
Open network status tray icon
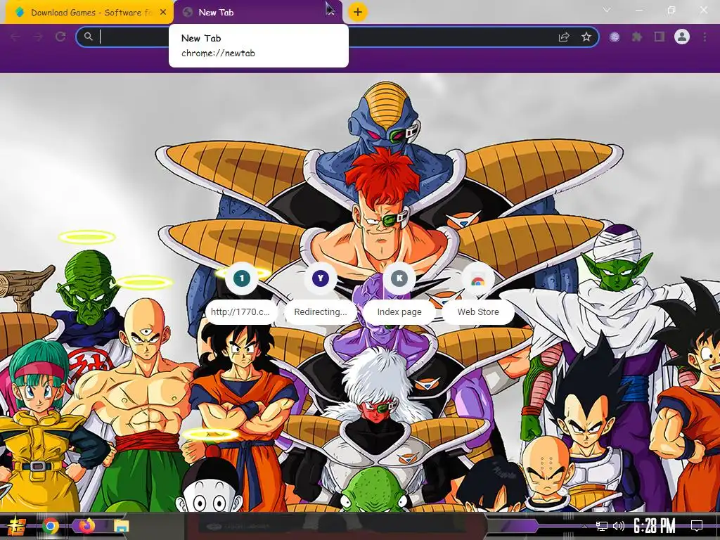(602, 526)
